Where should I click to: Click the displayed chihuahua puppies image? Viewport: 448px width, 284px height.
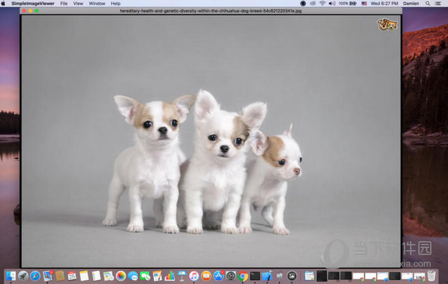point(211,141)
